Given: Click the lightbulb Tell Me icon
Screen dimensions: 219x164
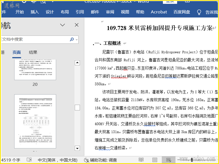Looking at the screenshot, I should click(199, 12).
